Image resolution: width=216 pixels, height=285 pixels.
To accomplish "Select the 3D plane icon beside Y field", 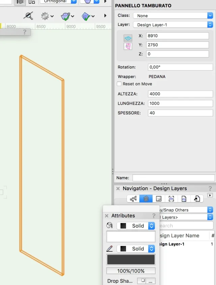I will click(x=128, y=46).
